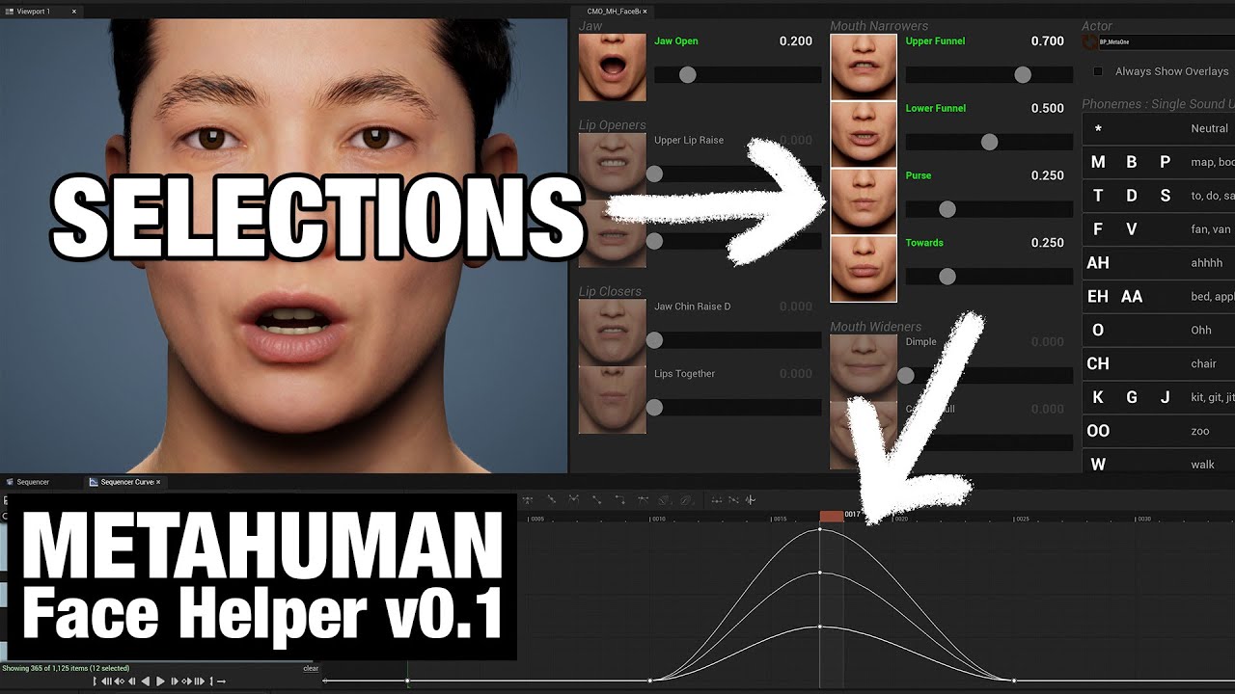
Task: Select the Jaw Open face thumbnail
Action: [613, 67]
